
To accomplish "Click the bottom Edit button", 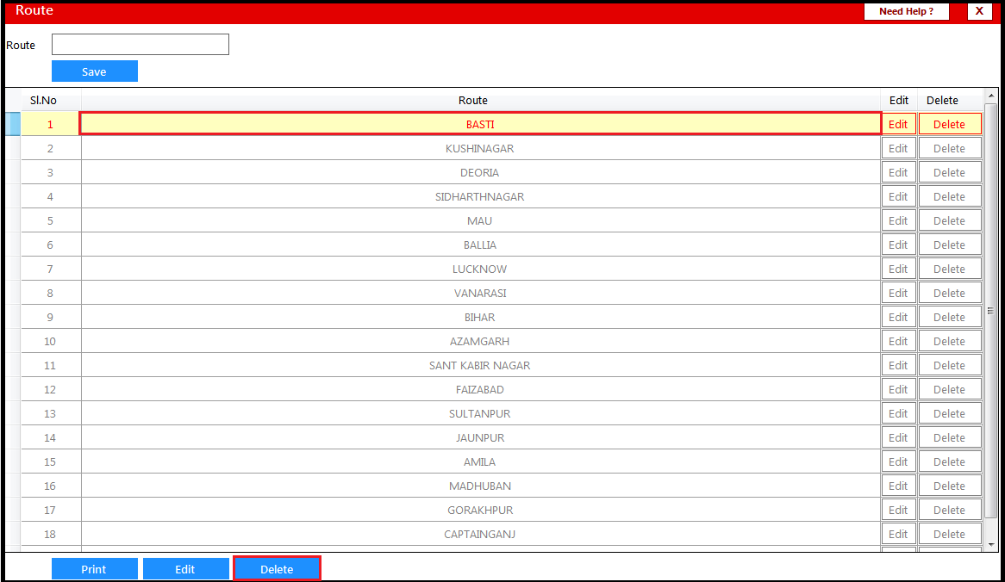I will tap(185, 568).
